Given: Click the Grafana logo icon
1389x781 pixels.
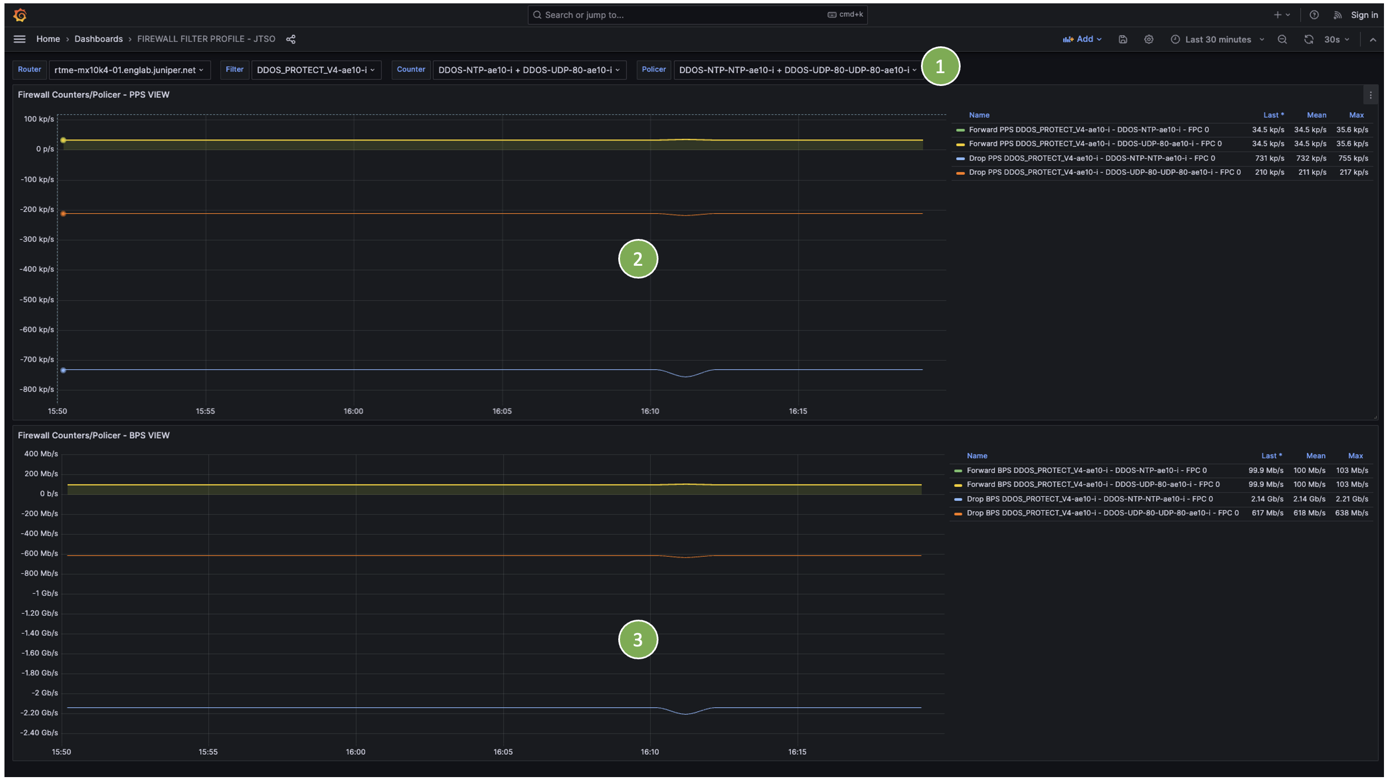Looking at the screenshot, I should click(x=20, y=15).
